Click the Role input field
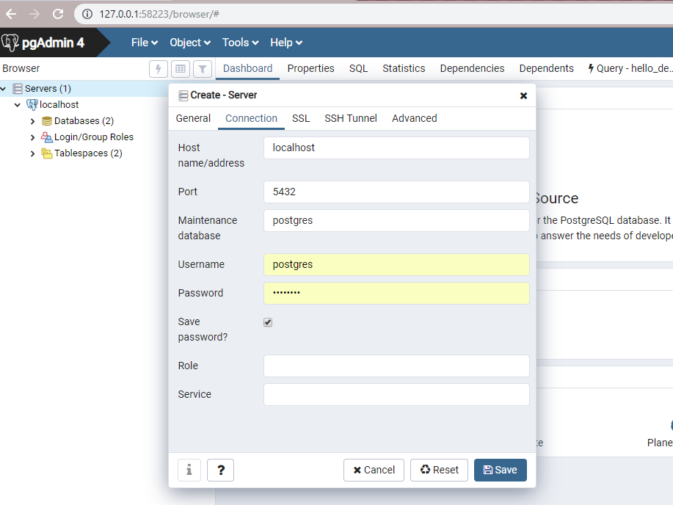Image resolution: width=673 pixels, height=505 pixels. click(396, 366)
